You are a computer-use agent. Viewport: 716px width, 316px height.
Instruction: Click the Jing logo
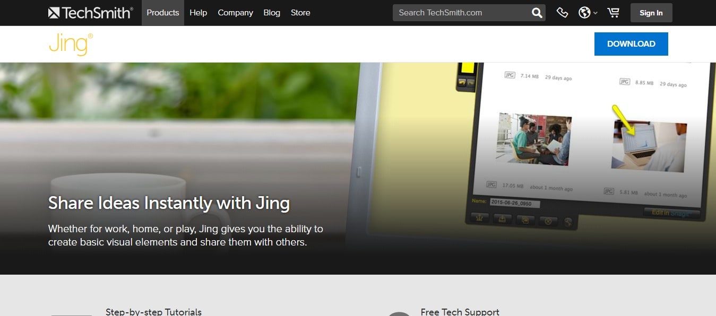point(71,43)
